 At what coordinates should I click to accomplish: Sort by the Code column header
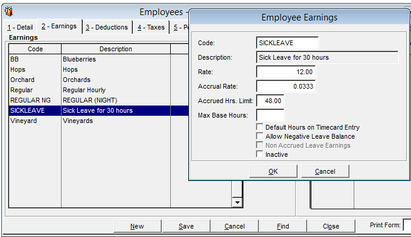pyautogui.click(x=35, y=49)
